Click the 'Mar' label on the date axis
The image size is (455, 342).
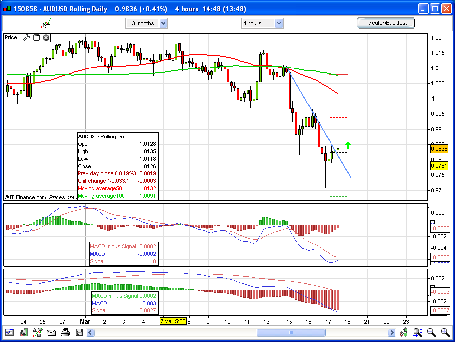85,321
